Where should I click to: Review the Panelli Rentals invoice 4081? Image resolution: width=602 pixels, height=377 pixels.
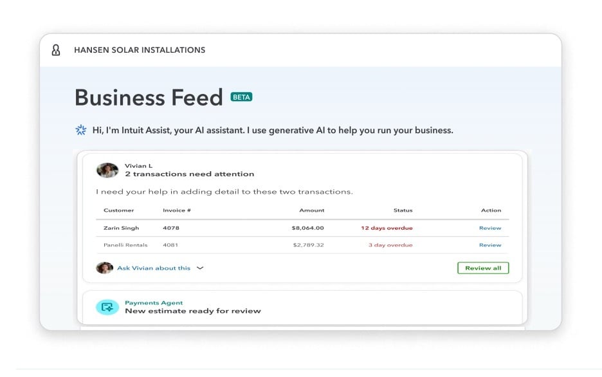click(490, 244)
